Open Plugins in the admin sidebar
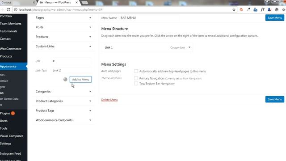This screenshot has width=286, height=161. pos(5,113)
